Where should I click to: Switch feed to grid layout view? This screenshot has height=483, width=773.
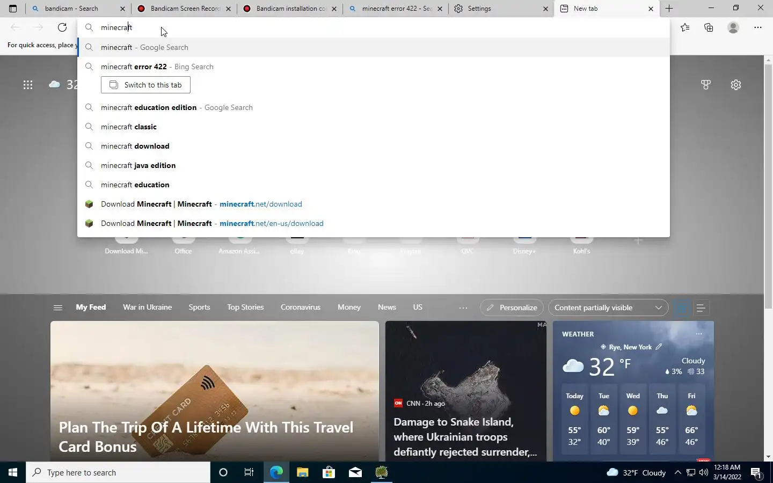tap(682, 308)
